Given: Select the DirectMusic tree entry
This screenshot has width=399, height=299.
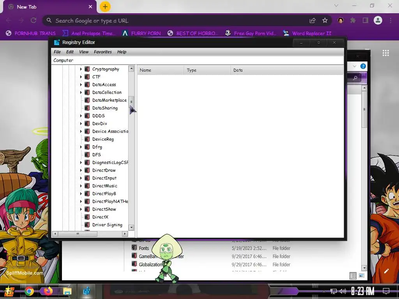Looking at the screenshot, I should 104,186.
